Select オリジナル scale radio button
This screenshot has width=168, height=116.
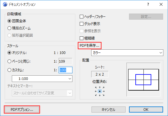(9, 53)
